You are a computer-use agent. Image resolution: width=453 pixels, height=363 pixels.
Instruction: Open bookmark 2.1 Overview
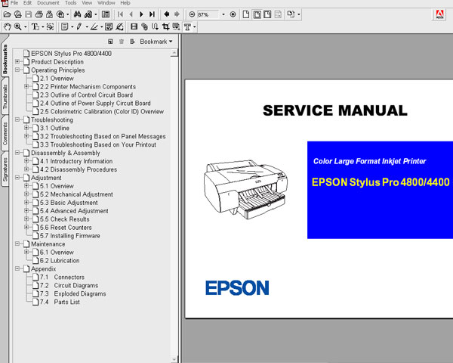coord(57,78)
